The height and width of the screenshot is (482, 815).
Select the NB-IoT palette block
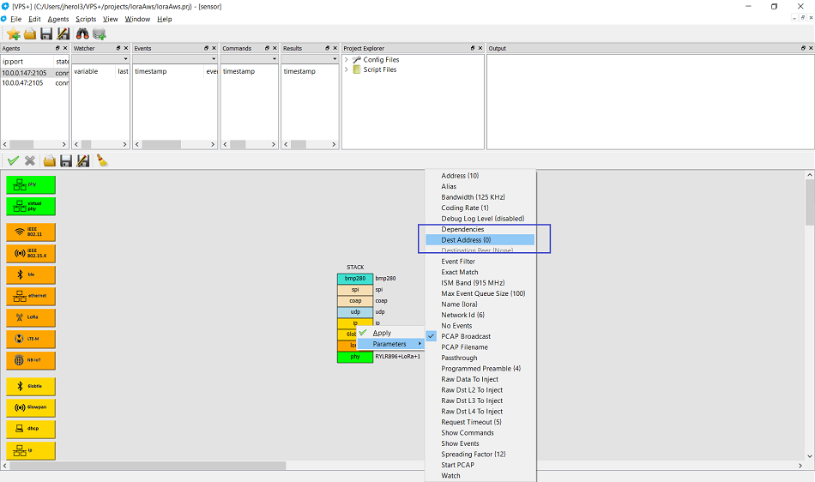pos(31,360)
